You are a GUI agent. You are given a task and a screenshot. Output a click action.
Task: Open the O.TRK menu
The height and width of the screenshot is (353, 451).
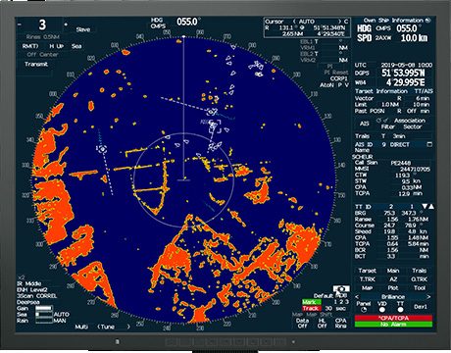click(419, 279)
